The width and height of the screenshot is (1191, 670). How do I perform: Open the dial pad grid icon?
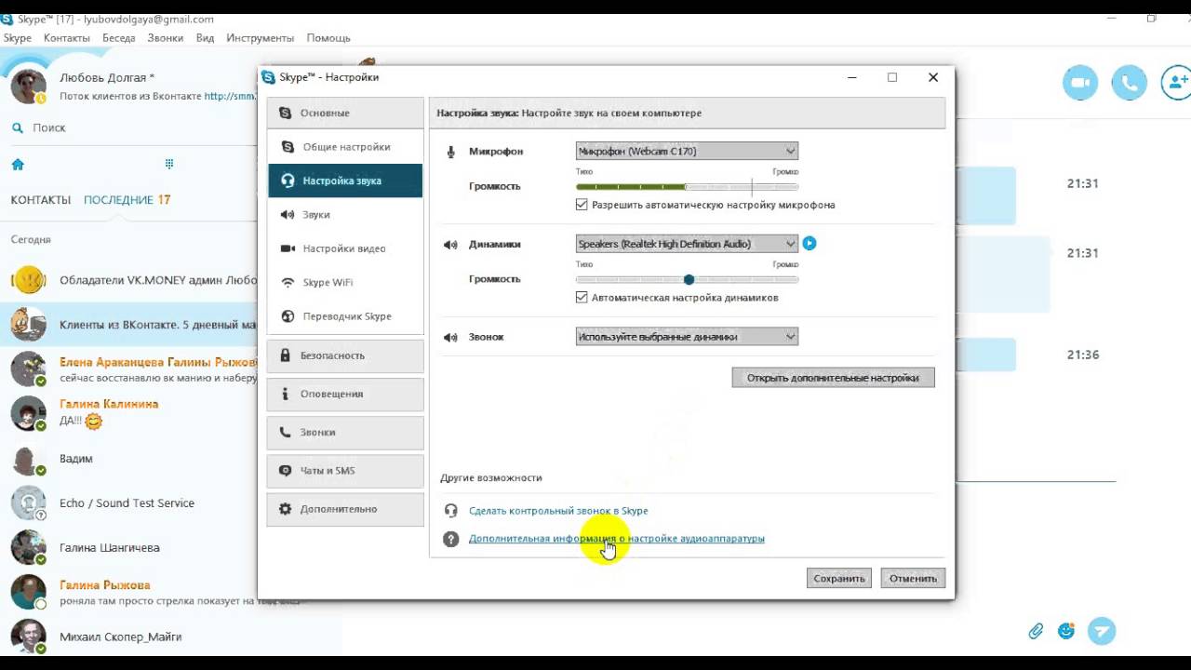[169, 164]
